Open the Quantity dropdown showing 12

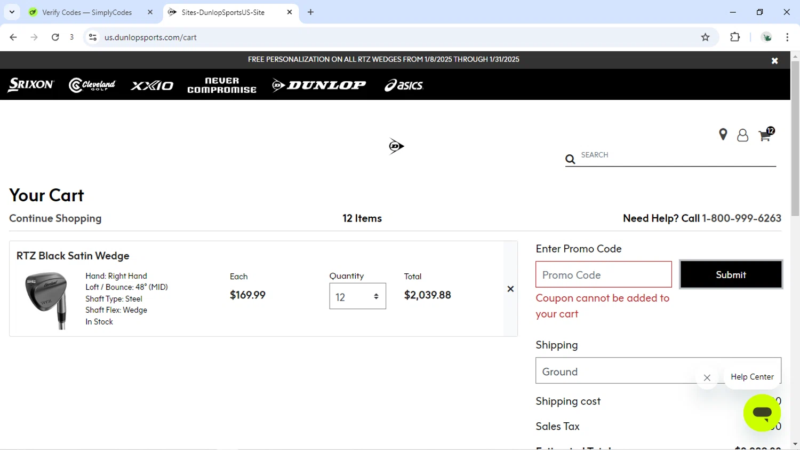(357, 296)
